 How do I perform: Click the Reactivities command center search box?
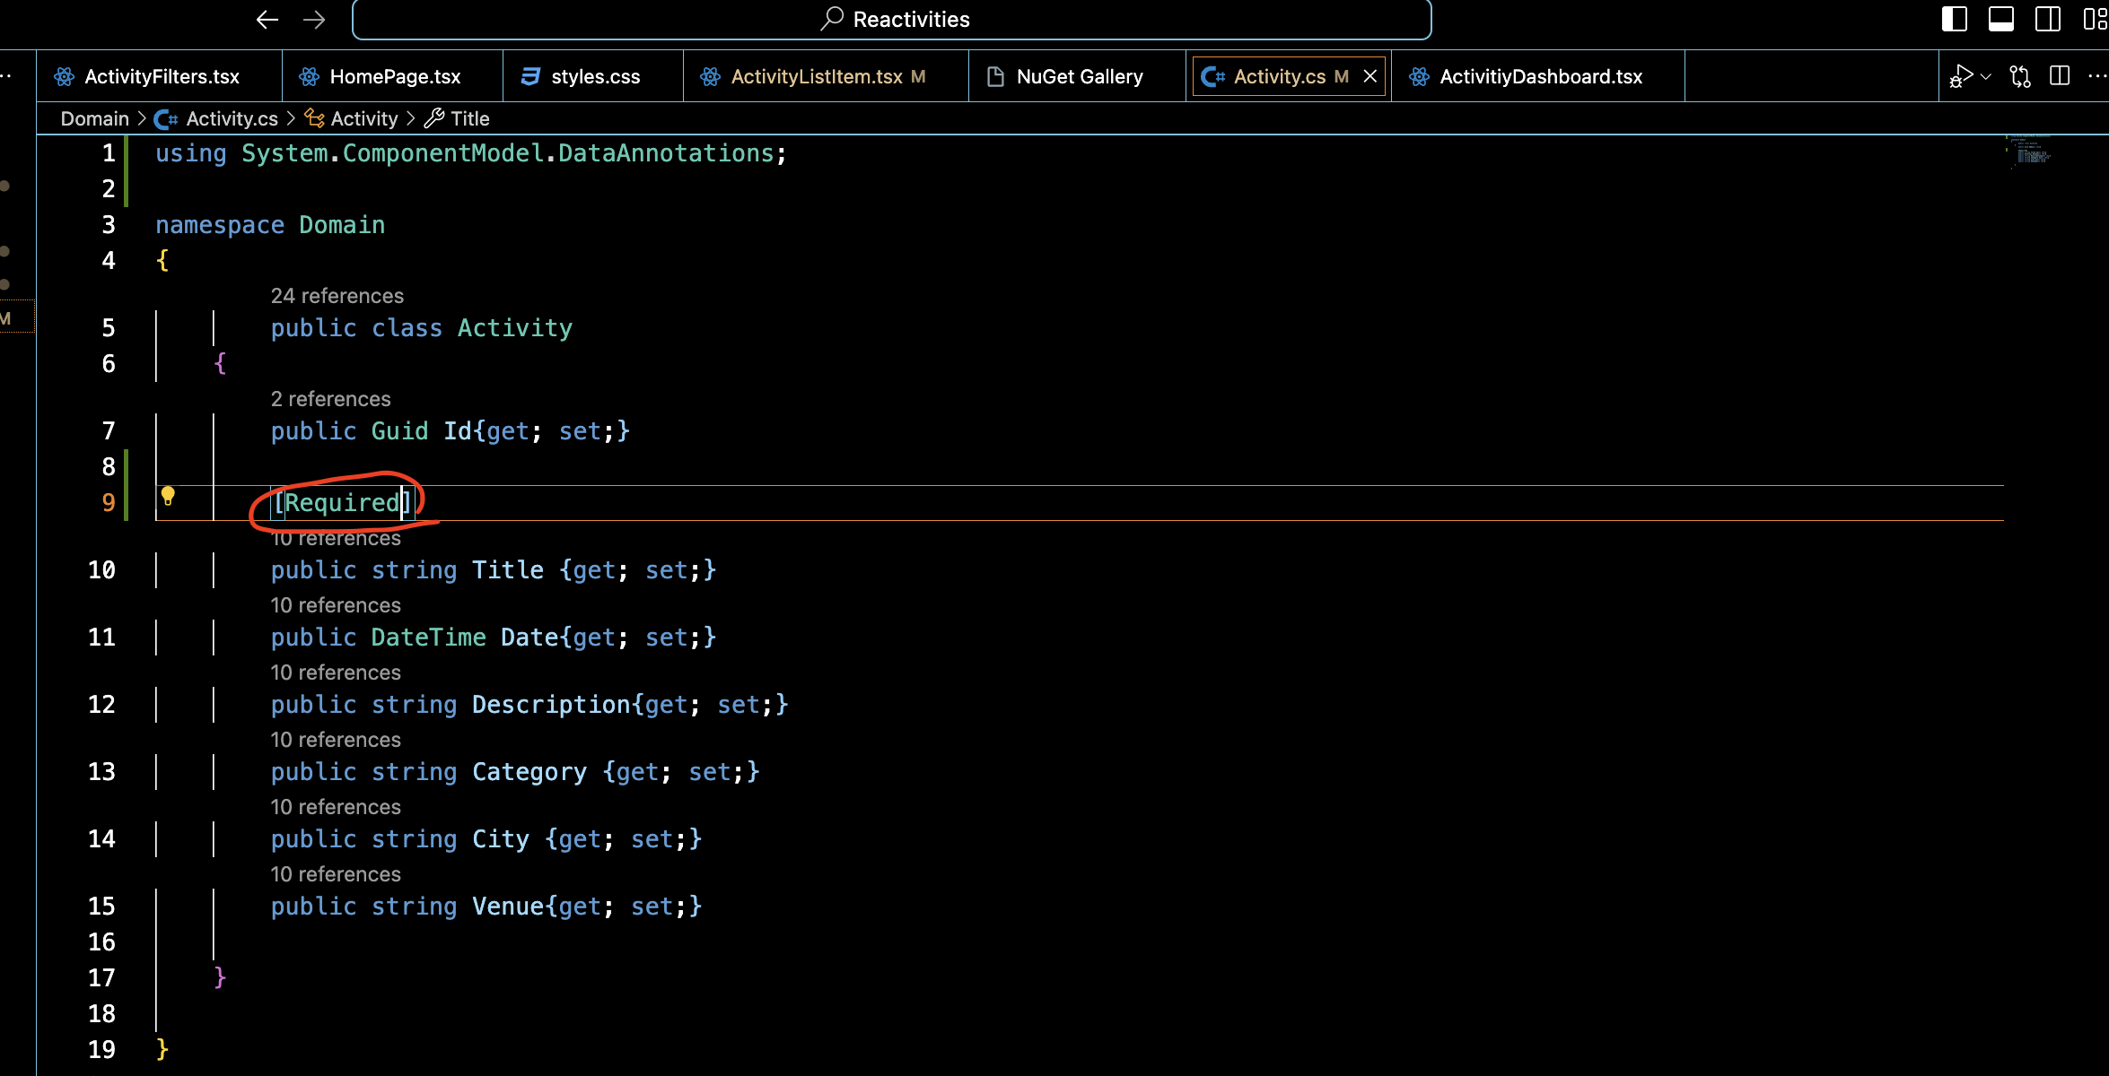click(x=891, y=19)
